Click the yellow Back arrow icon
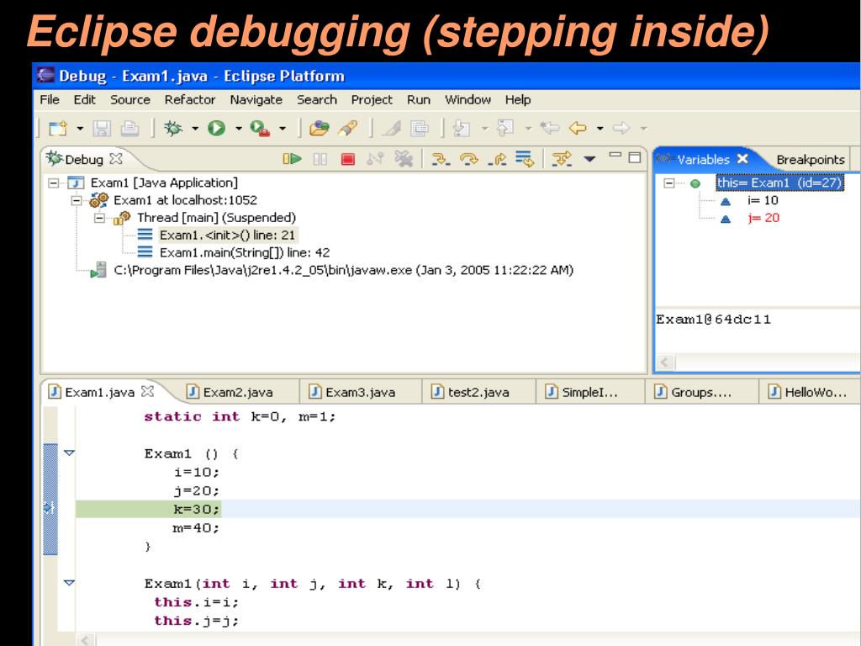The height and width of the screenshot is (646, 861). [x=578, y=129]
